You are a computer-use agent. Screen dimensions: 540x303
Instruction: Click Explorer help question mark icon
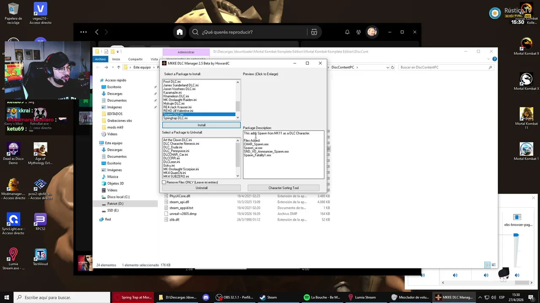coord(495,59)
